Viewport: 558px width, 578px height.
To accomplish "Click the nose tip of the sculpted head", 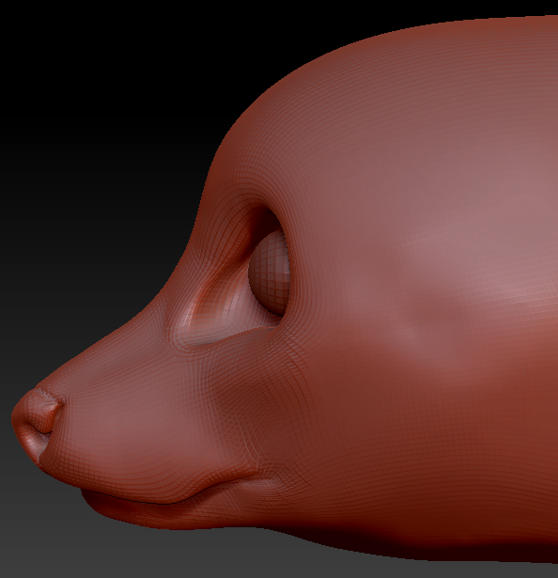I will click(36, 422).
